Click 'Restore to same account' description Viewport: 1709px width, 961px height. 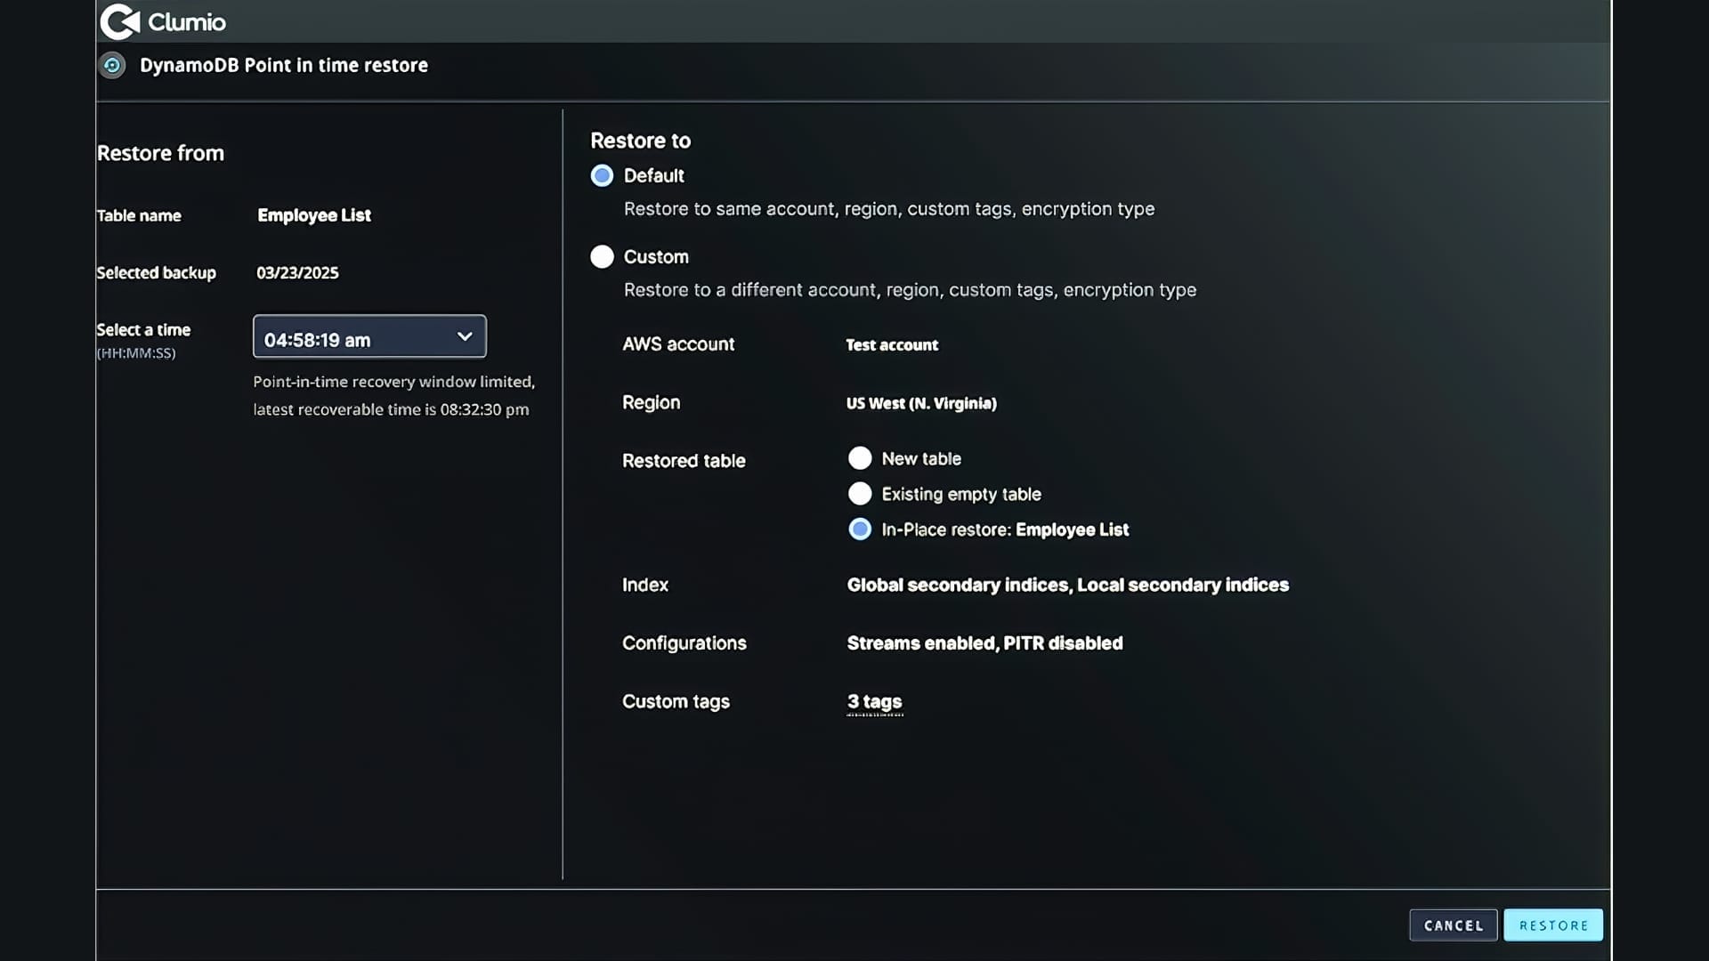click(889, 209)
